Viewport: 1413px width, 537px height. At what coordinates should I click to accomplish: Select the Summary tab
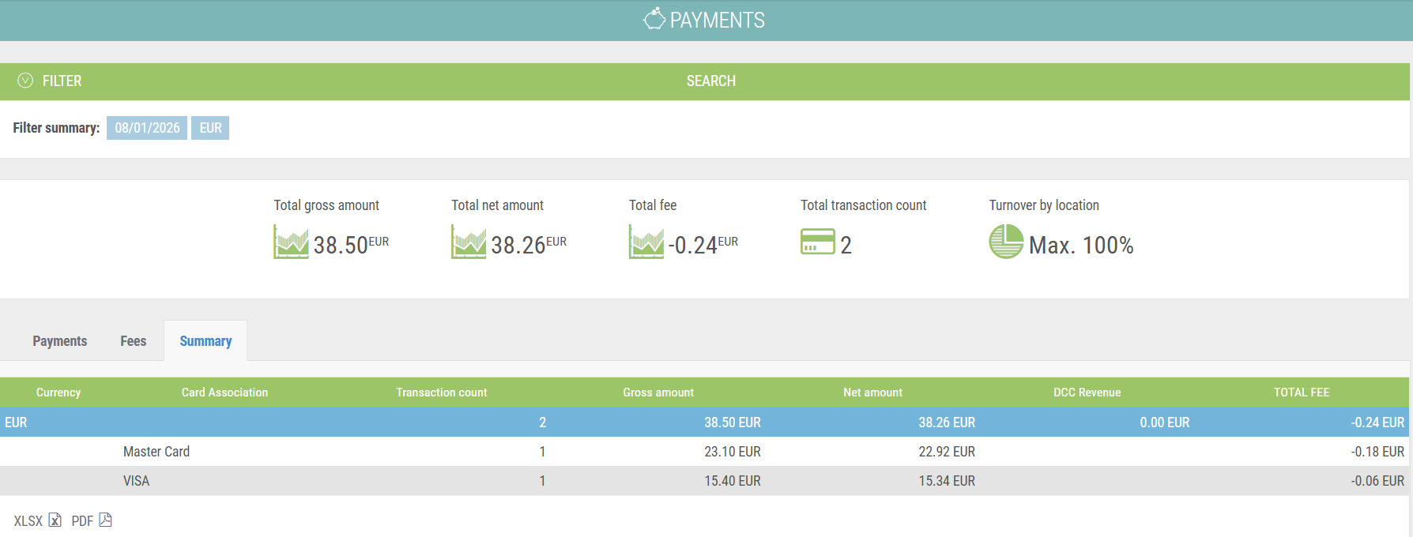205,341
